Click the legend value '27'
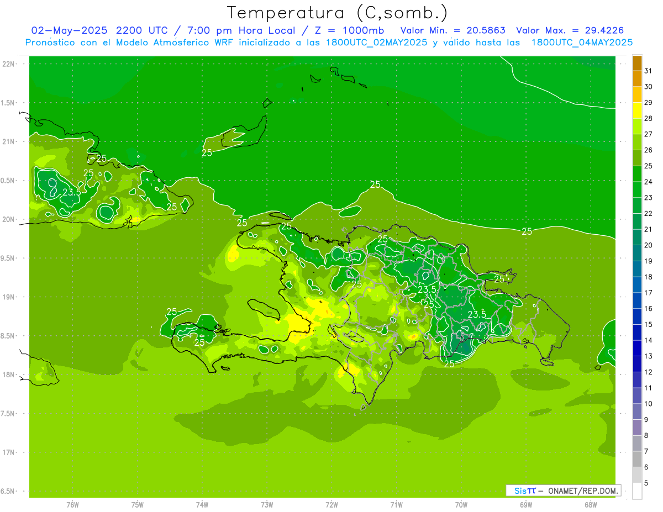 [x=648, y=134]
